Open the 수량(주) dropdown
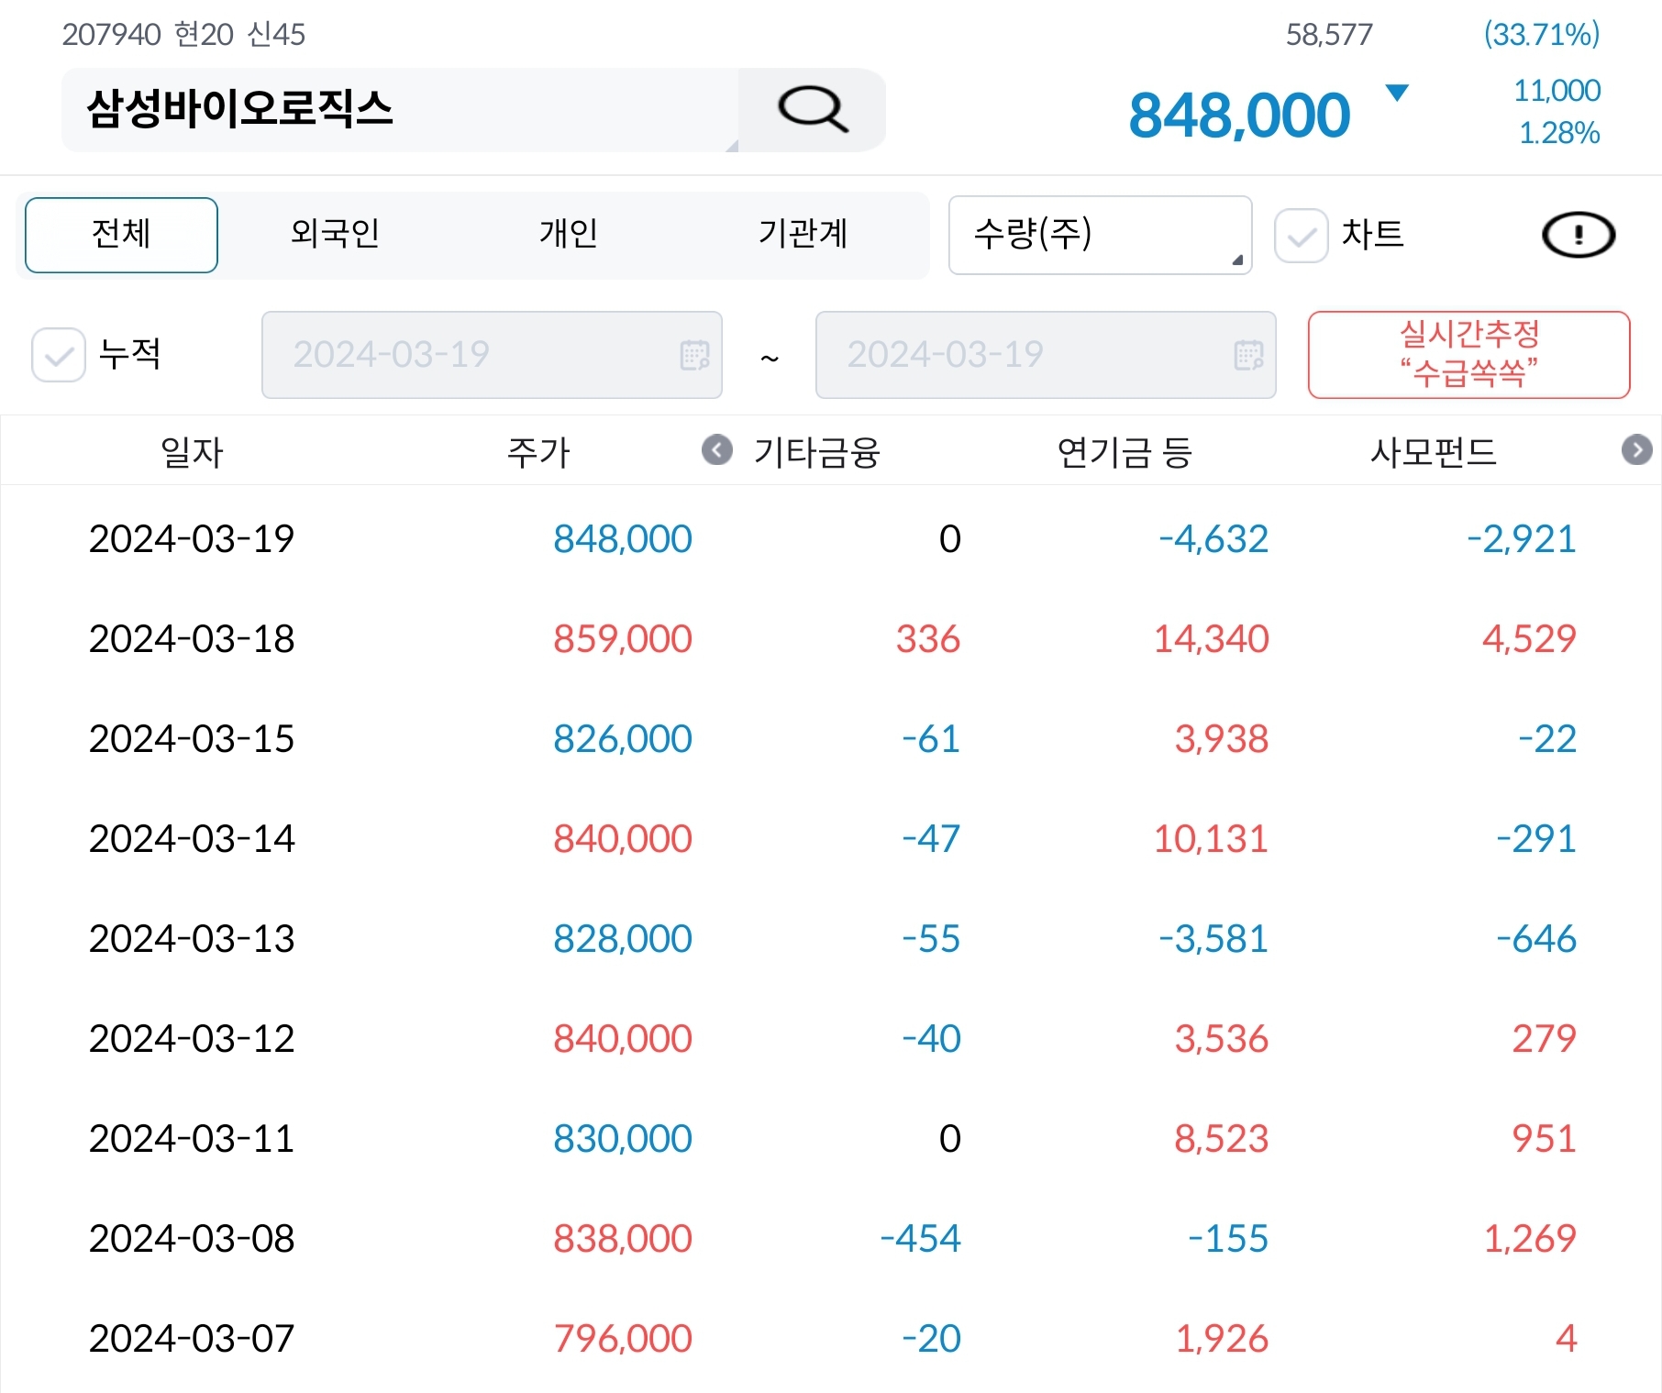Screen dimensions: 1662x1393 1100,235
